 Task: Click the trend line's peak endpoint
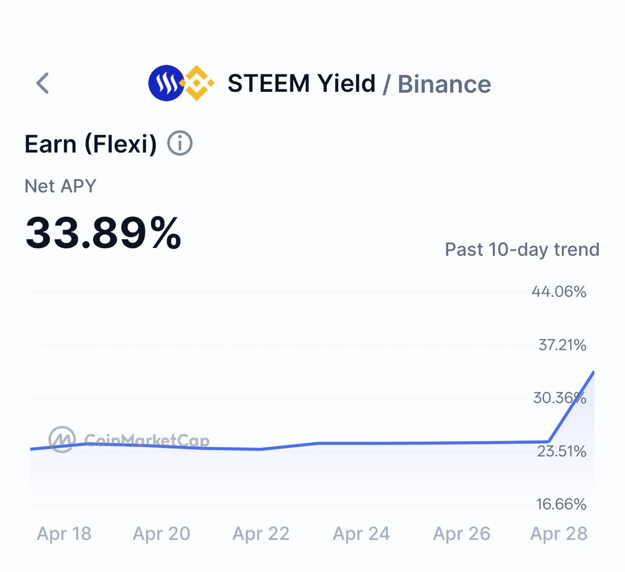pos(593,372)
